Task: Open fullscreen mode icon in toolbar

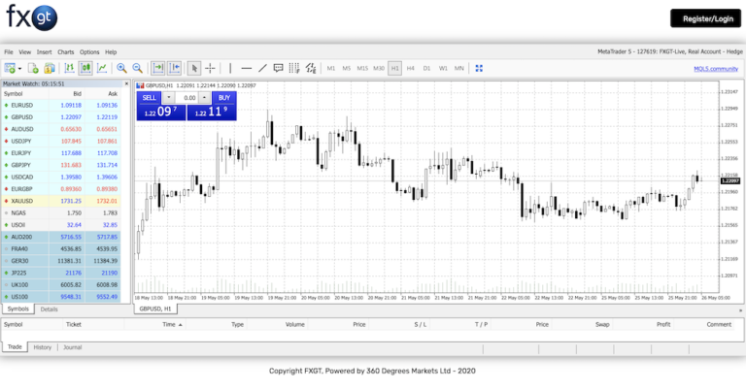Action: [479, 68]
